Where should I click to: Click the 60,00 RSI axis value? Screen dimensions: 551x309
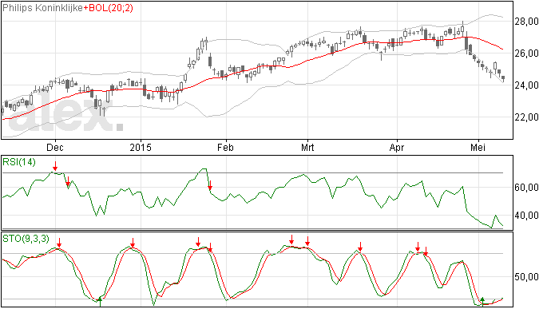pyautogui.click(x=527, y=188)
